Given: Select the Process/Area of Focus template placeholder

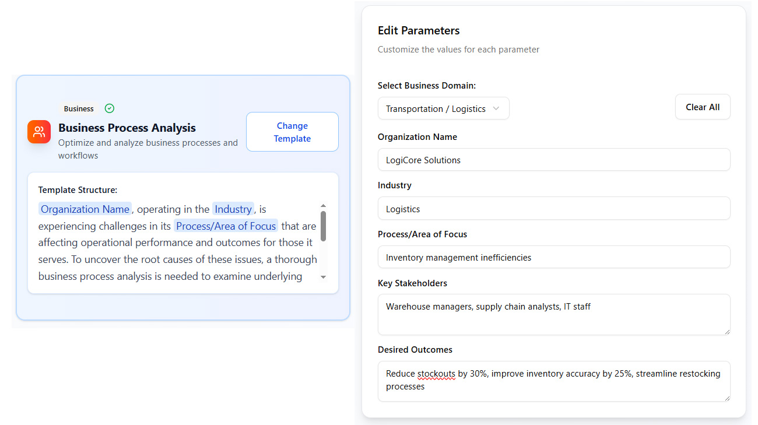Looking at the screenshot, I should [x=226, y=226].
